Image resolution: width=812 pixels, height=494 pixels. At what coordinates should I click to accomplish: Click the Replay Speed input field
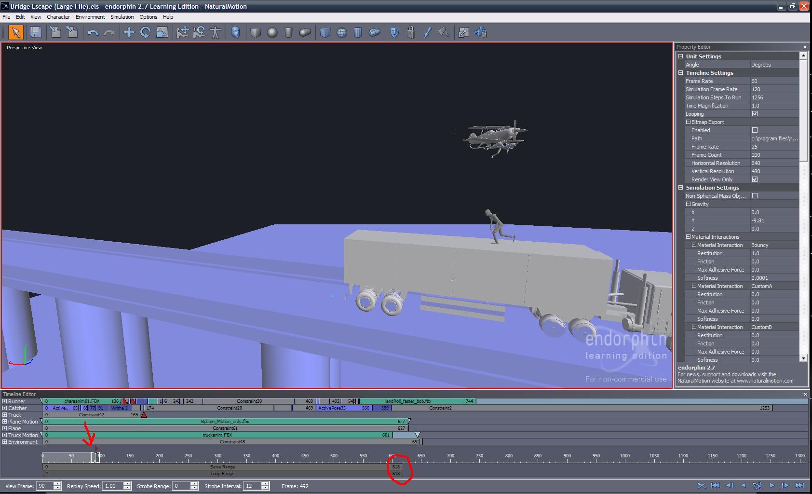click(113, 486)
